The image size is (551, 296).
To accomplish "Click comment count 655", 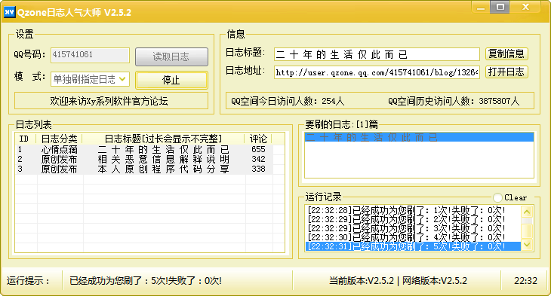I will 258,149.
